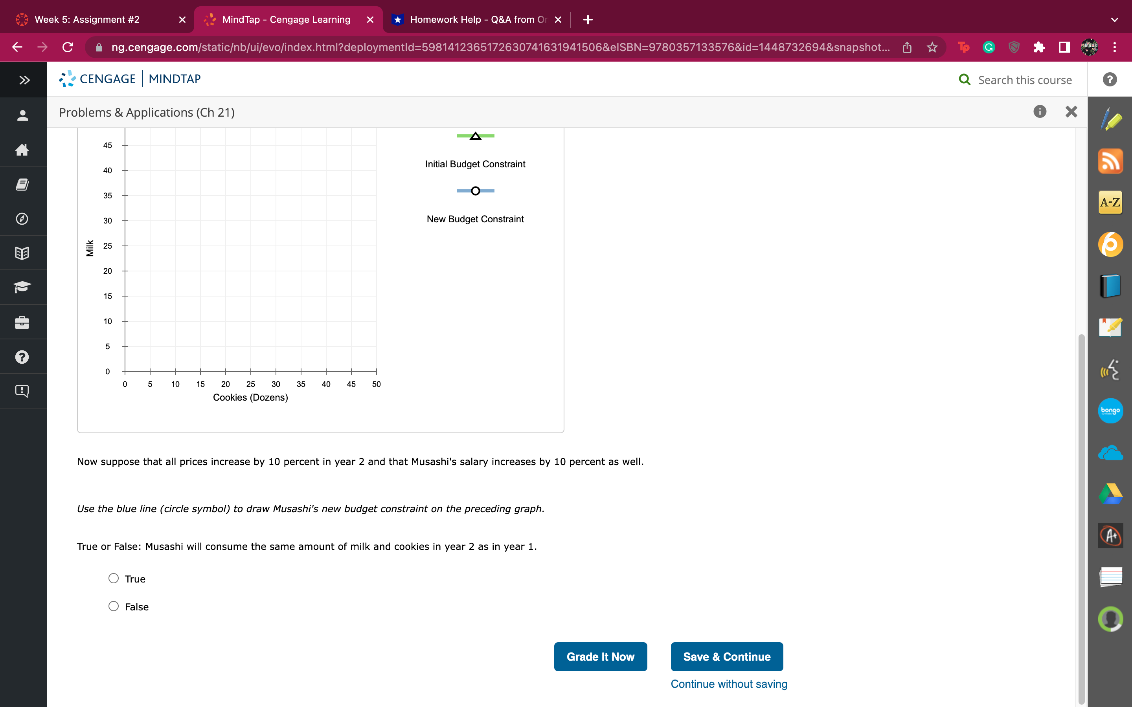Select the True radio button
The height and width of the screenshot is (707, 1132).
(x=113, y=579)
